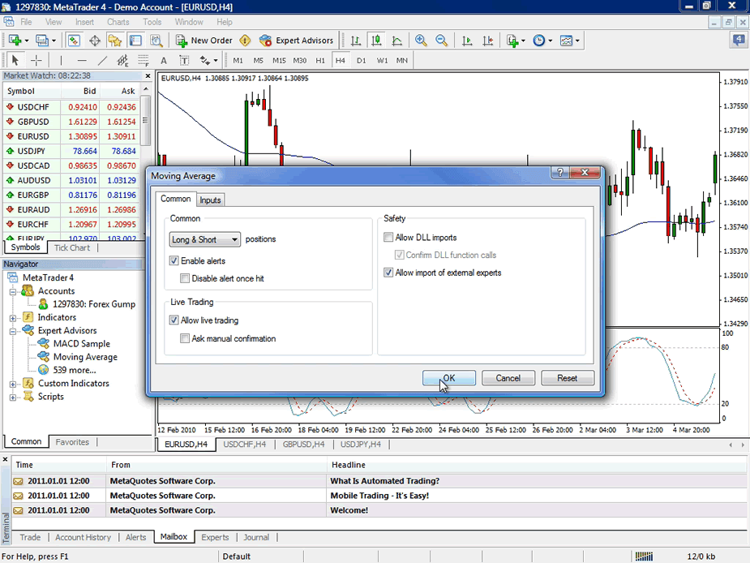Select the crosshair cursor tool
The image size is (750, 563).
point(36,60)
